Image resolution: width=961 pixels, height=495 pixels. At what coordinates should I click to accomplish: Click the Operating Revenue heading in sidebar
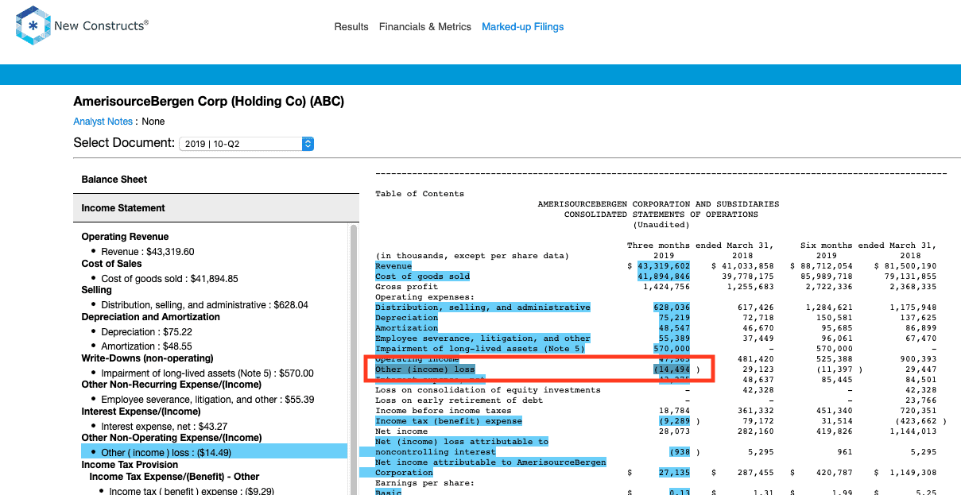[x=125, y=237]
